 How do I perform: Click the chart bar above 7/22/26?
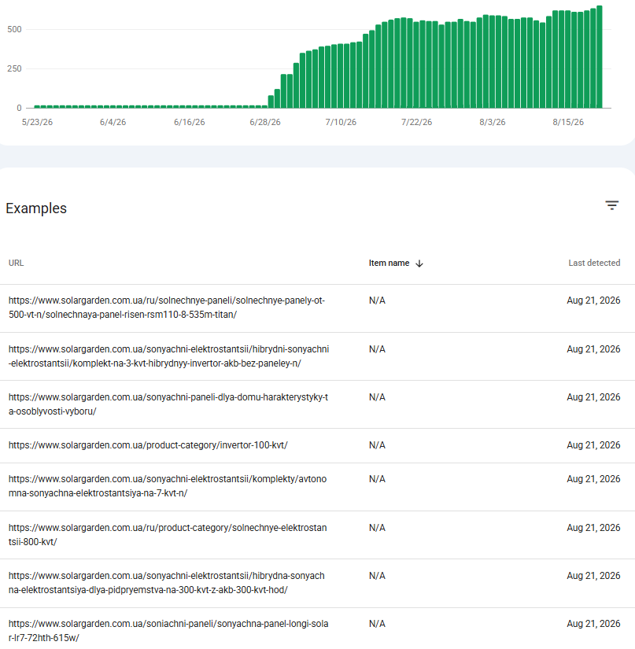coord(416,65)
